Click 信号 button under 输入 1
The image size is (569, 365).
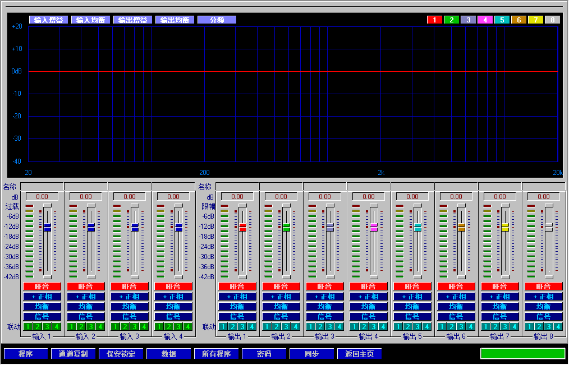coord(42,317)
